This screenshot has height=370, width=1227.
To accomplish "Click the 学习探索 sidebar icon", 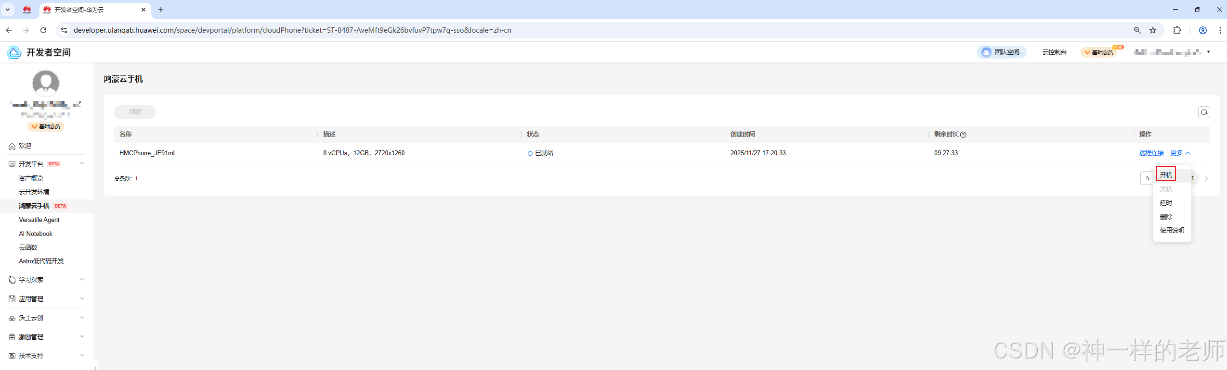I will click(12, 280).
